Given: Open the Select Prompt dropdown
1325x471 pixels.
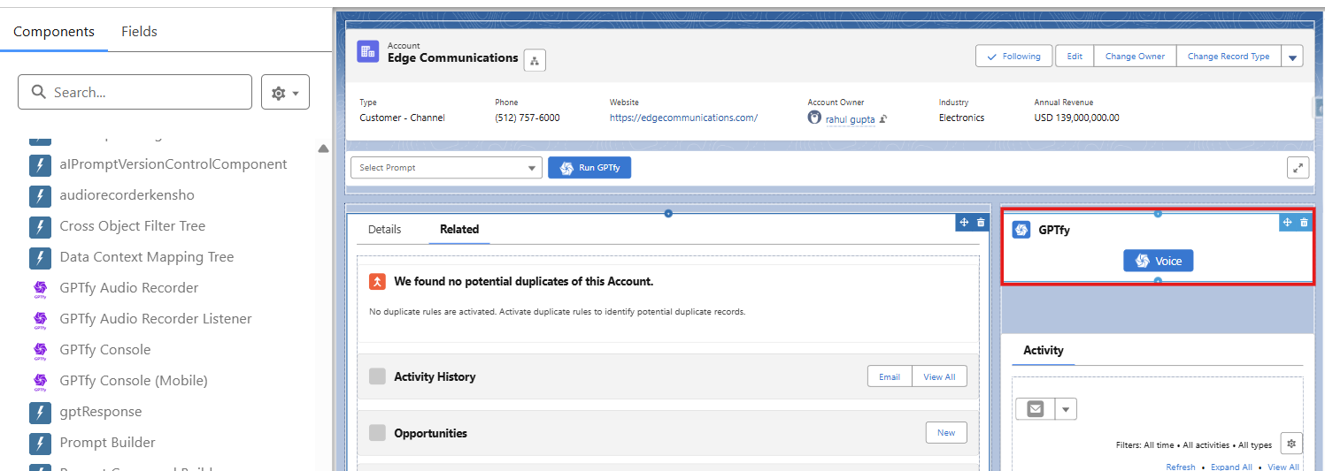Looking at the screenshot, I should (x=446, y=168).
